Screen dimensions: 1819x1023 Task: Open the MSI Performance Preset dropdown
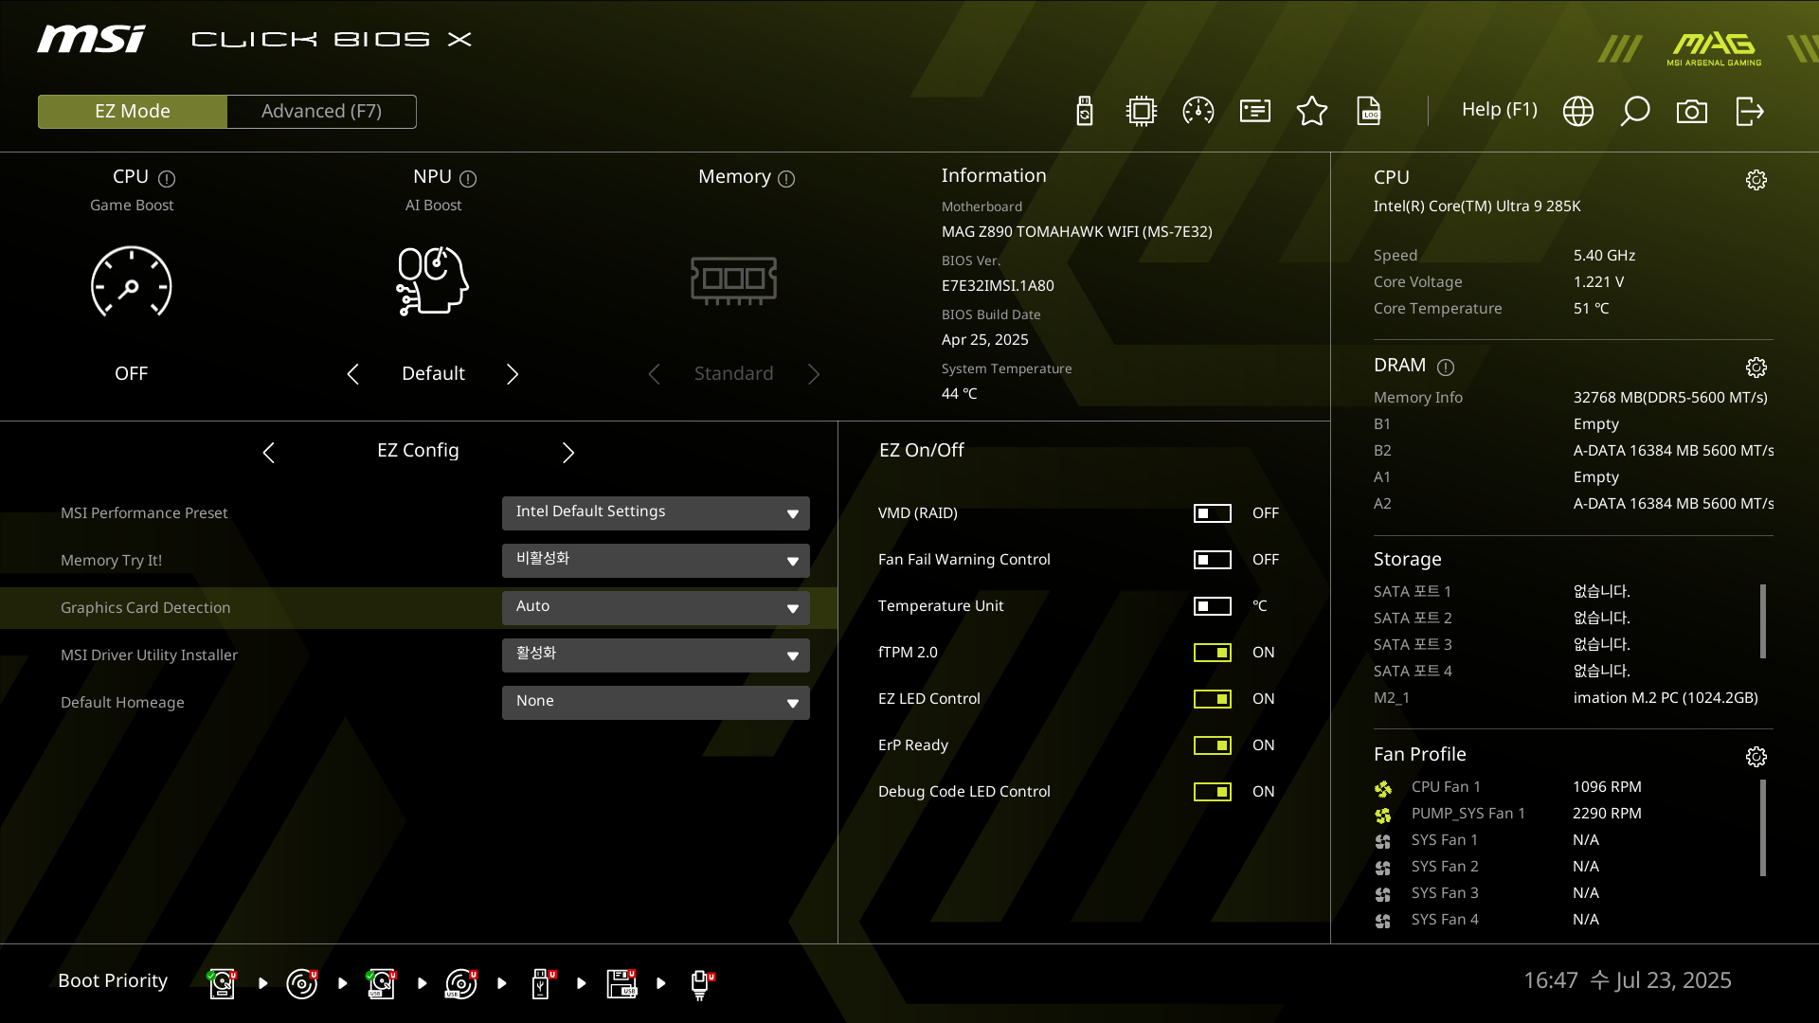(656, 512)
